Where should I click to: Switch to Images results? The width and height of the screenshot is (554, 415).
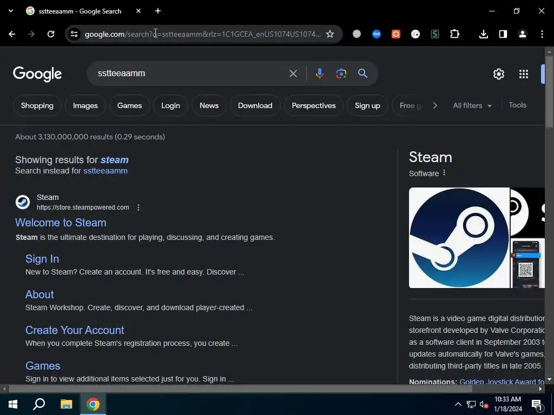(85, 105)
